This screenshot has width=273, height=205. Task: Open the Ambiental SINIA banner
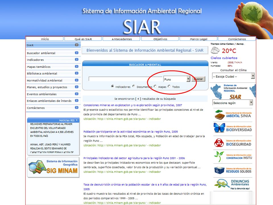233,115
